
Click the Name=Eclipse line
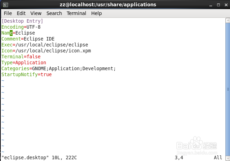pyautogui.click(x=18, y=33)
